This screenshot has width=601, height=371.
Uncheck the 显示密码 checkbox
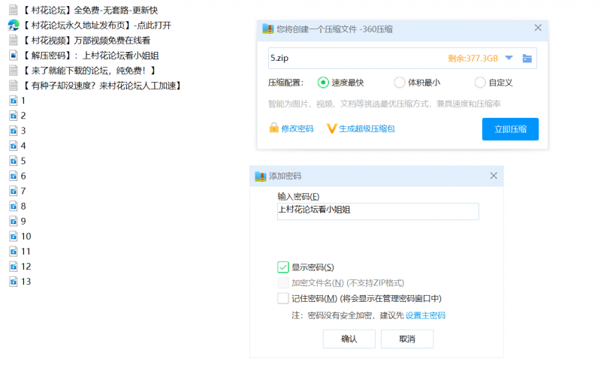(x=283, y=267)
